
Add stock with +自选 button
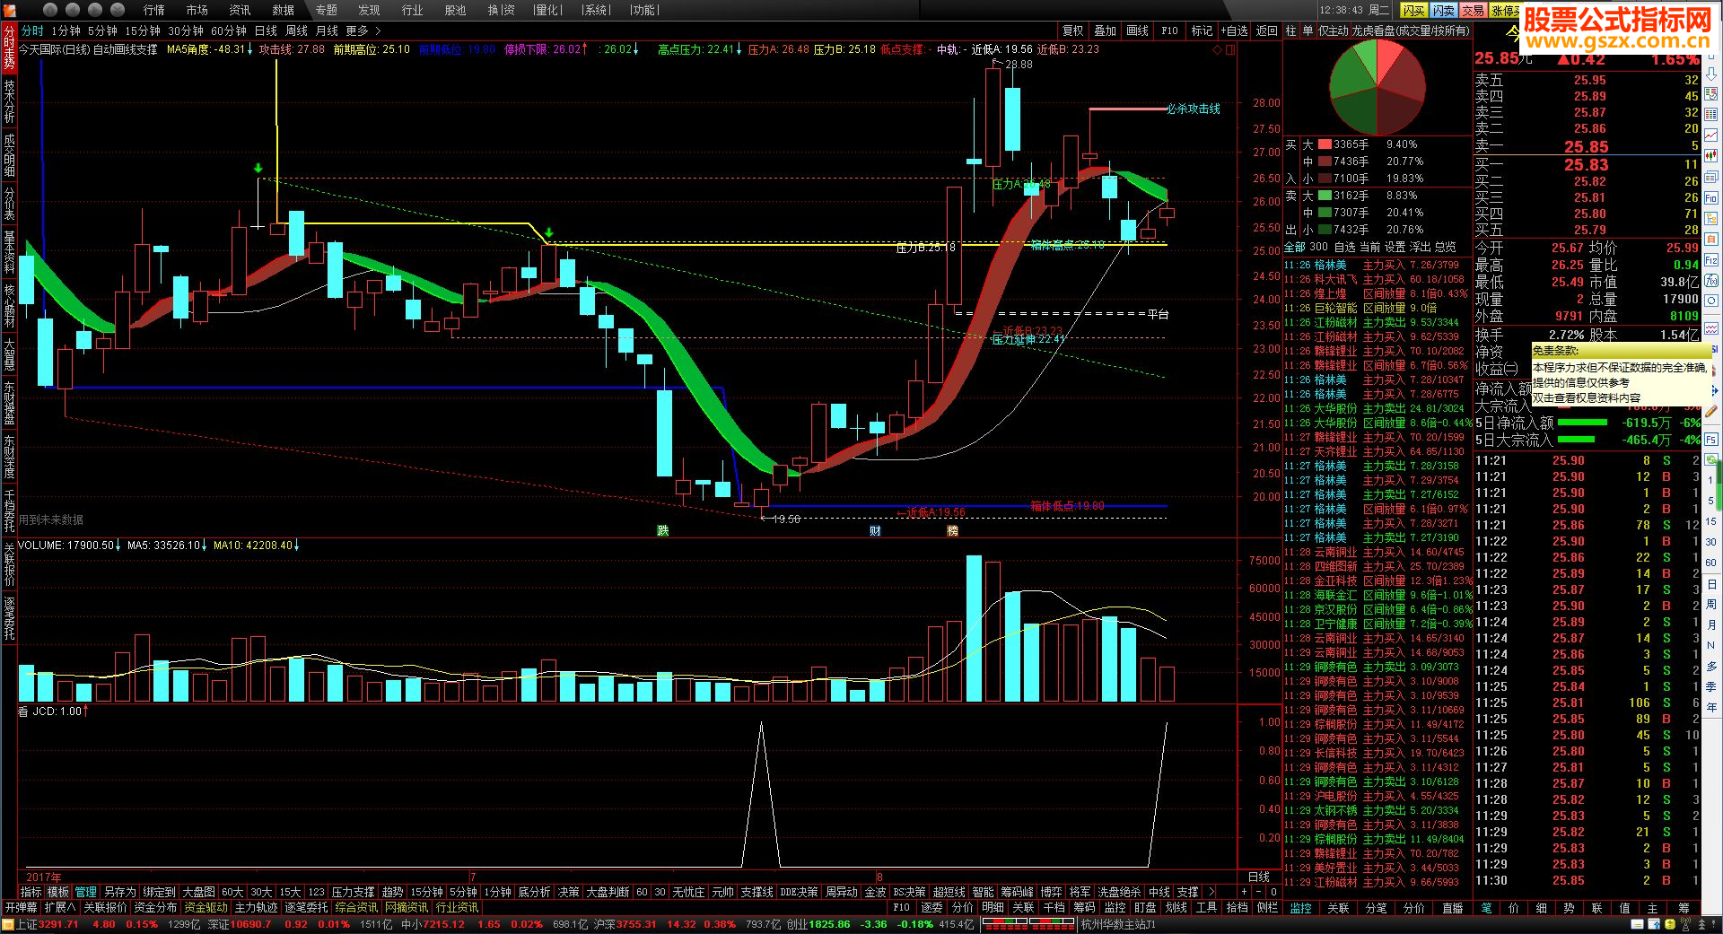tap(1234, 31)
